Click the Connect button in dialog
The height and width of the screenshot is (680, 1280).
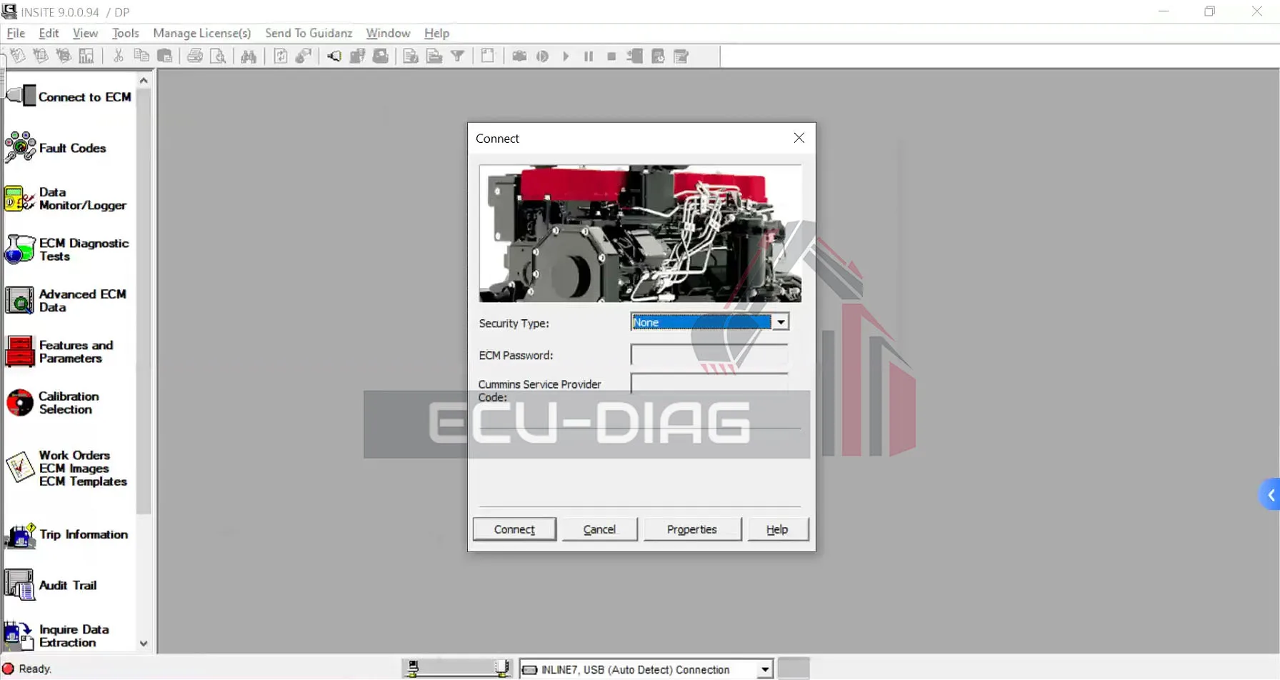514,529
